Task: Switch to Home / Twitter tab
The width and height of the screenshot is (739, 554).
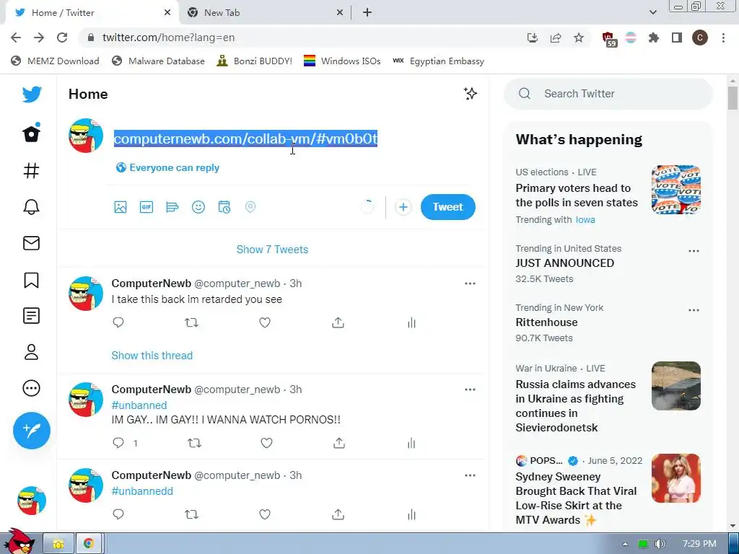Action: tap(92, 13)
